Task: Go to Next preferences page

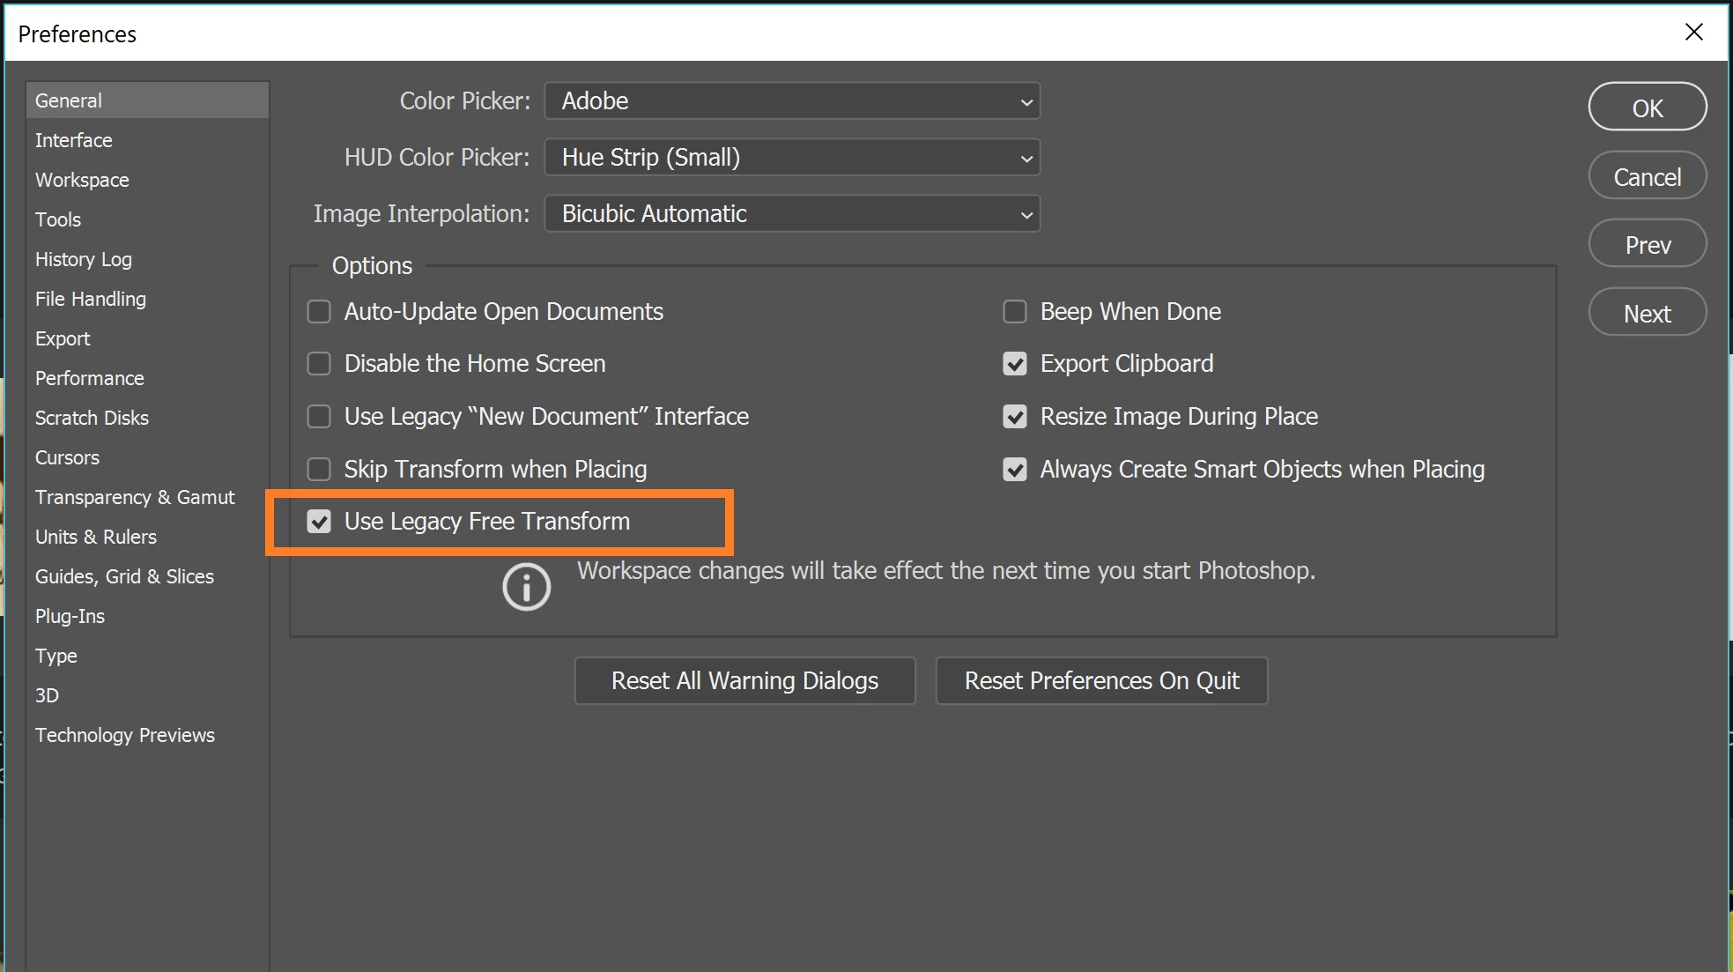Action: (1646, 314)
